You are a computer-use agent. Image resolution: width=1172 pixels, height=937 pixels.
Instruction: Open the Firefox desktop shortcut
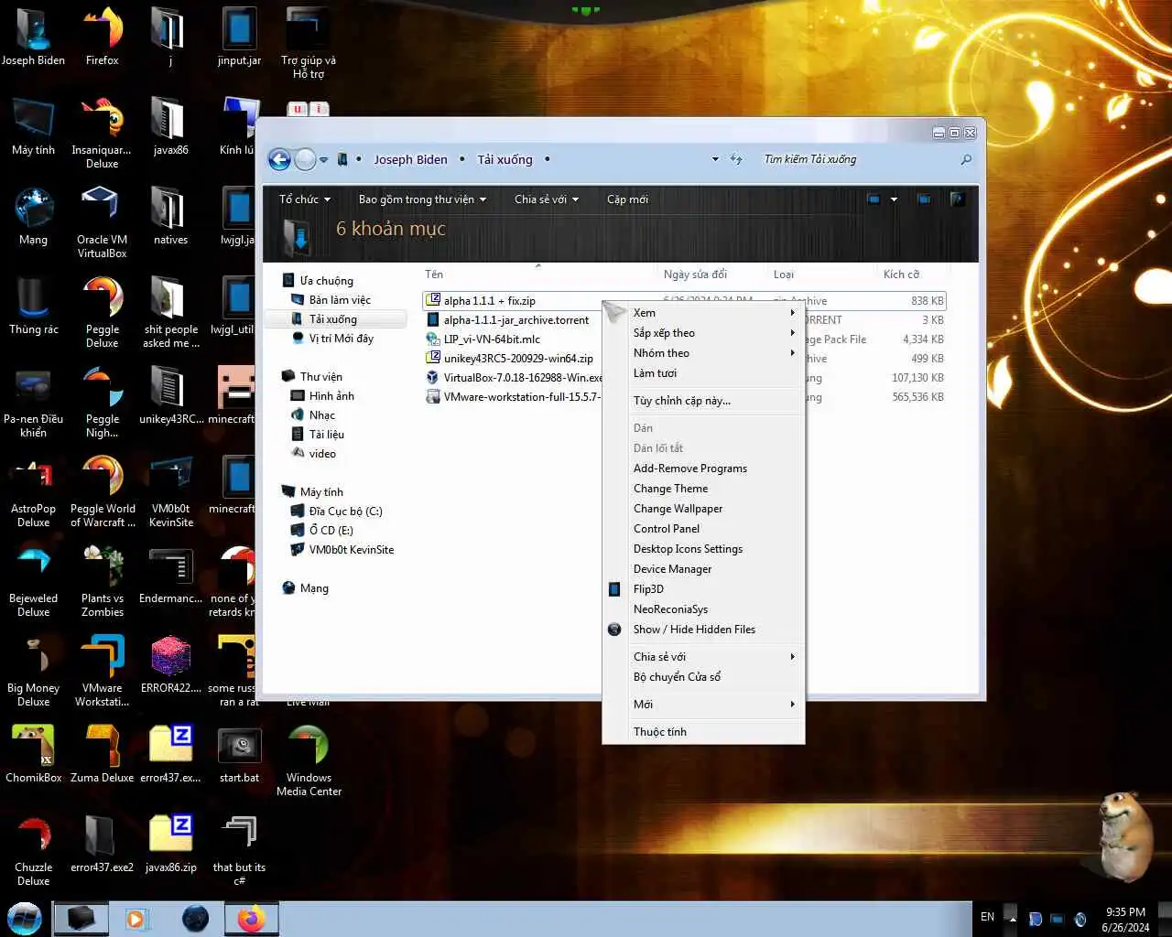(x=103, y=38)
